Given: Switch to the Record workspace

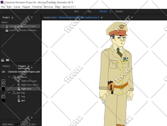Looking at the screenshot, I should pyautogui.click(x=103, y=11).
